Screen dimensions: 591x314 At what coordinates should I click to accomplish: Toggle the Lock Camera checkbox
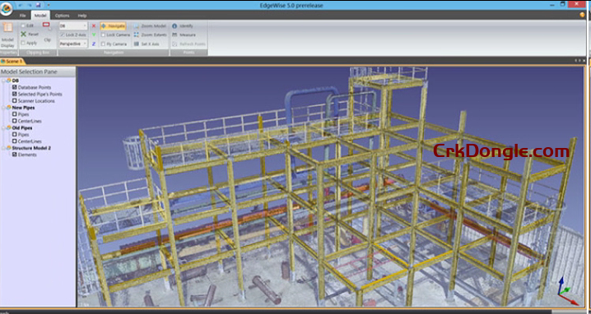[103, 35]
